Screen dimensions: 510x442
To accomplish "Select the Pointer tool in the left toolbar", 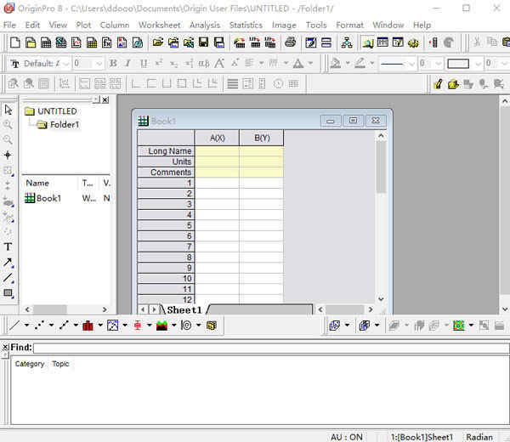I will [8, 110].
